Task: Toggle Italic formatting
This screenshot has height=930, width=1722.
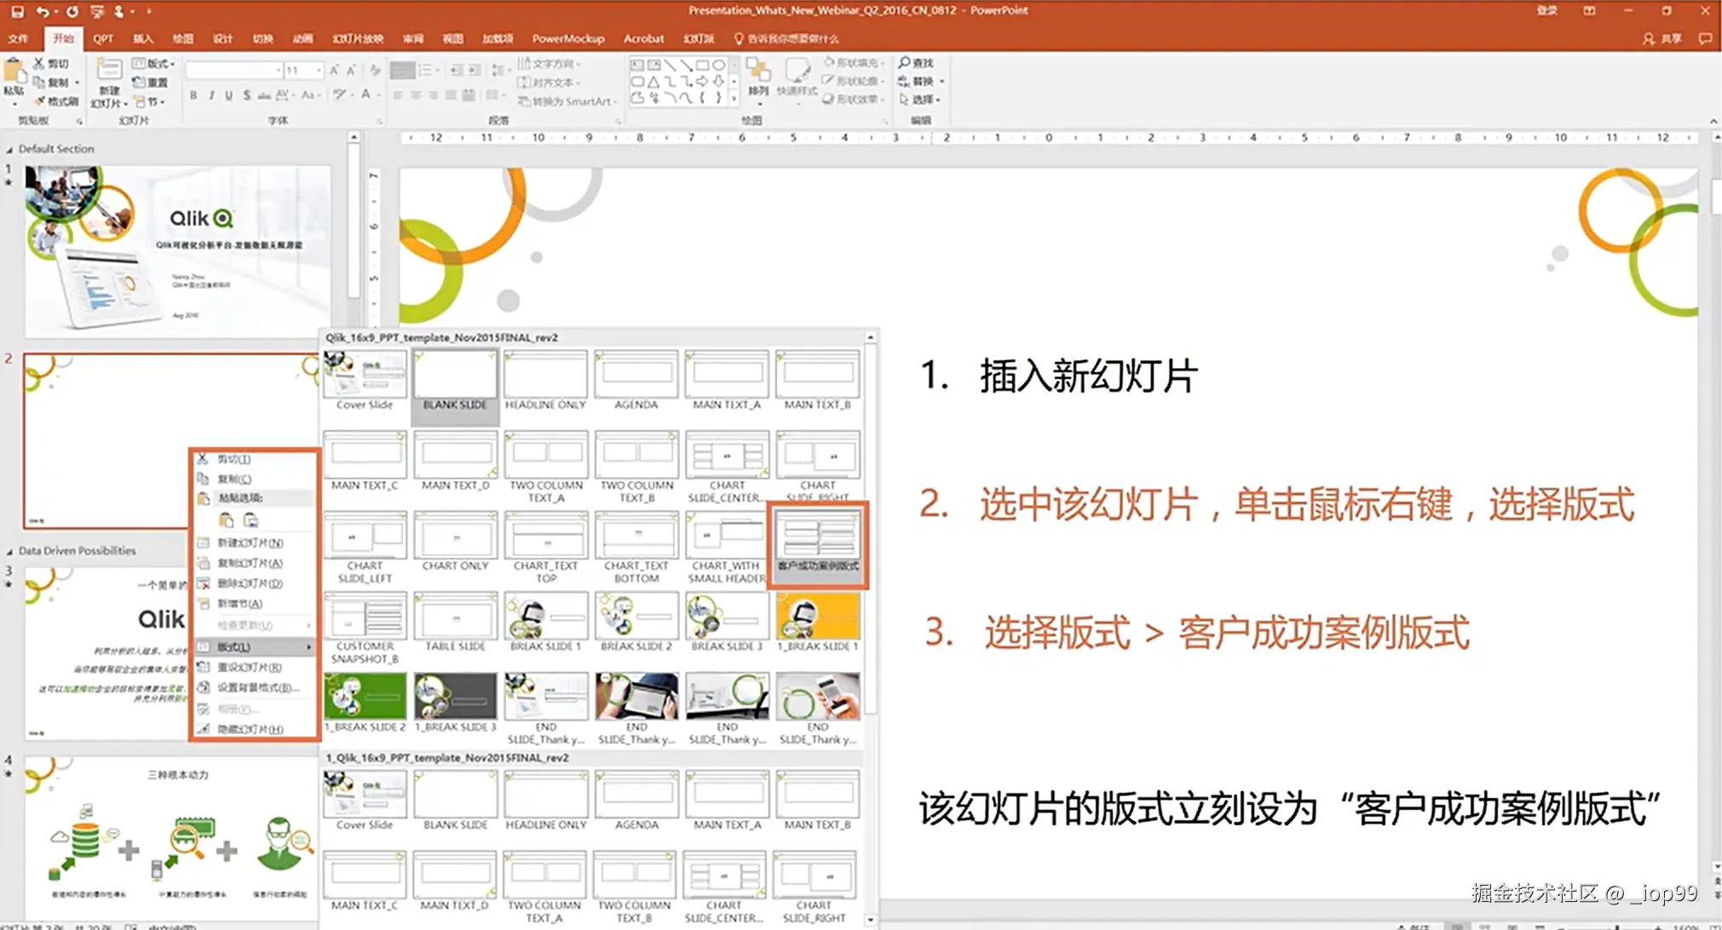Action: pos(211,95)
